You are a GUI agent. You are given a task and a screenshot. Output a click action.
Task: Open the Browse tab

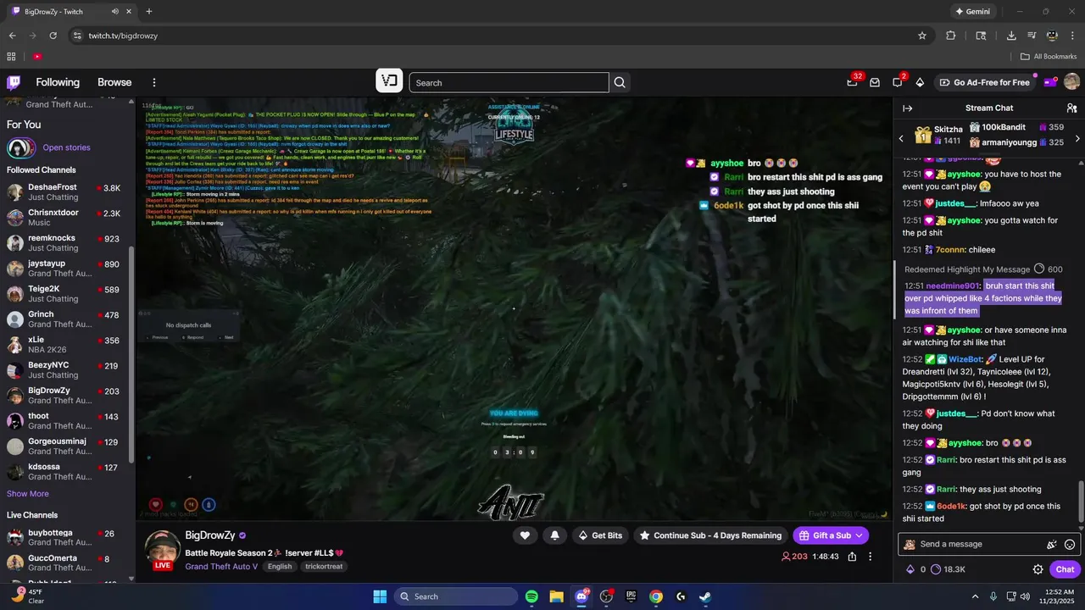pos(114,82)
